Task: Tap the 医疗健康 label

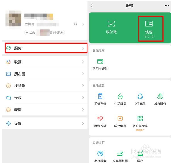Action: (120, 126)
